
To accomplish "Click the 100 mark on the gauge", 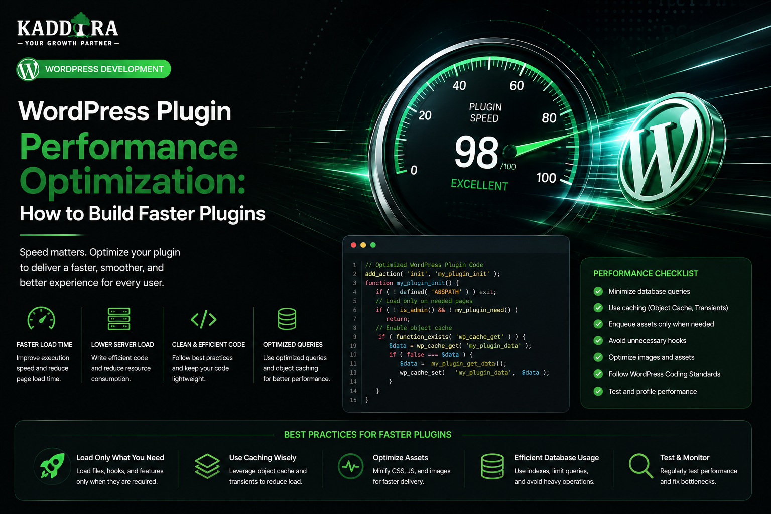I will [x=546, y=178].
